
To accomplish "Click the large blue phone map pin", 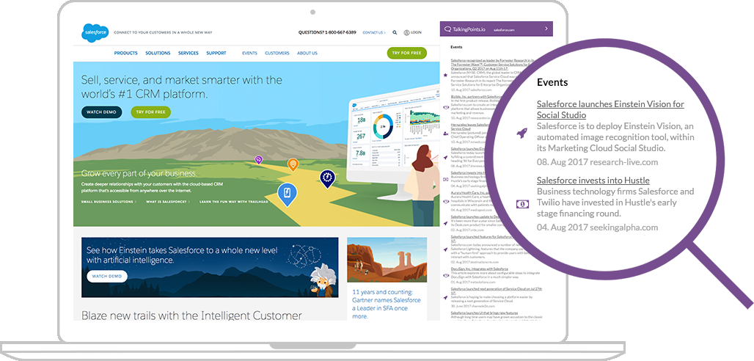I will 287,195.
